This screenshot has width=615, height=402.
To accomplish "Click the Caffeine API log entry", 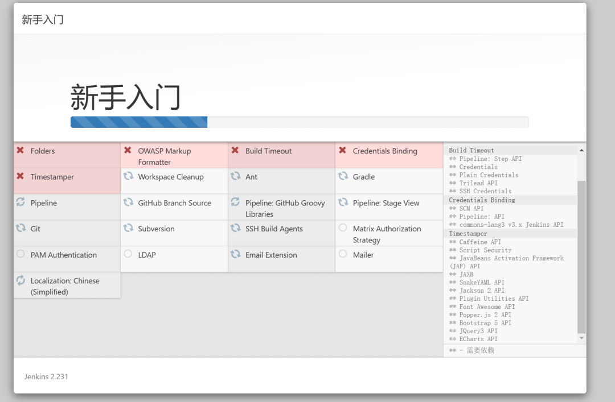I will [x=474, y=242].
